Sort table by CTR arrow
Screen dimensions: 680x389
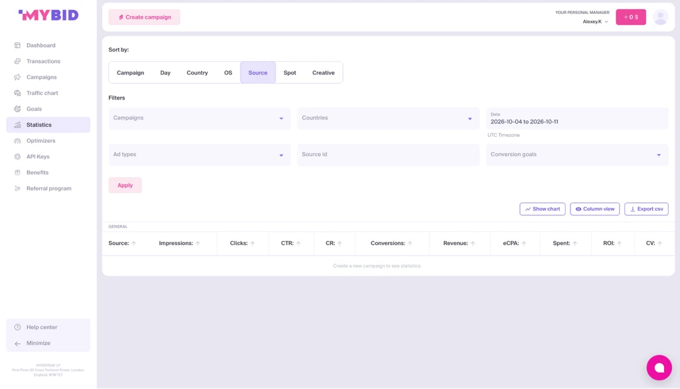tap(298, 243)
